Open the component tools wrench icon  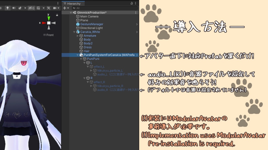[48, 8]
